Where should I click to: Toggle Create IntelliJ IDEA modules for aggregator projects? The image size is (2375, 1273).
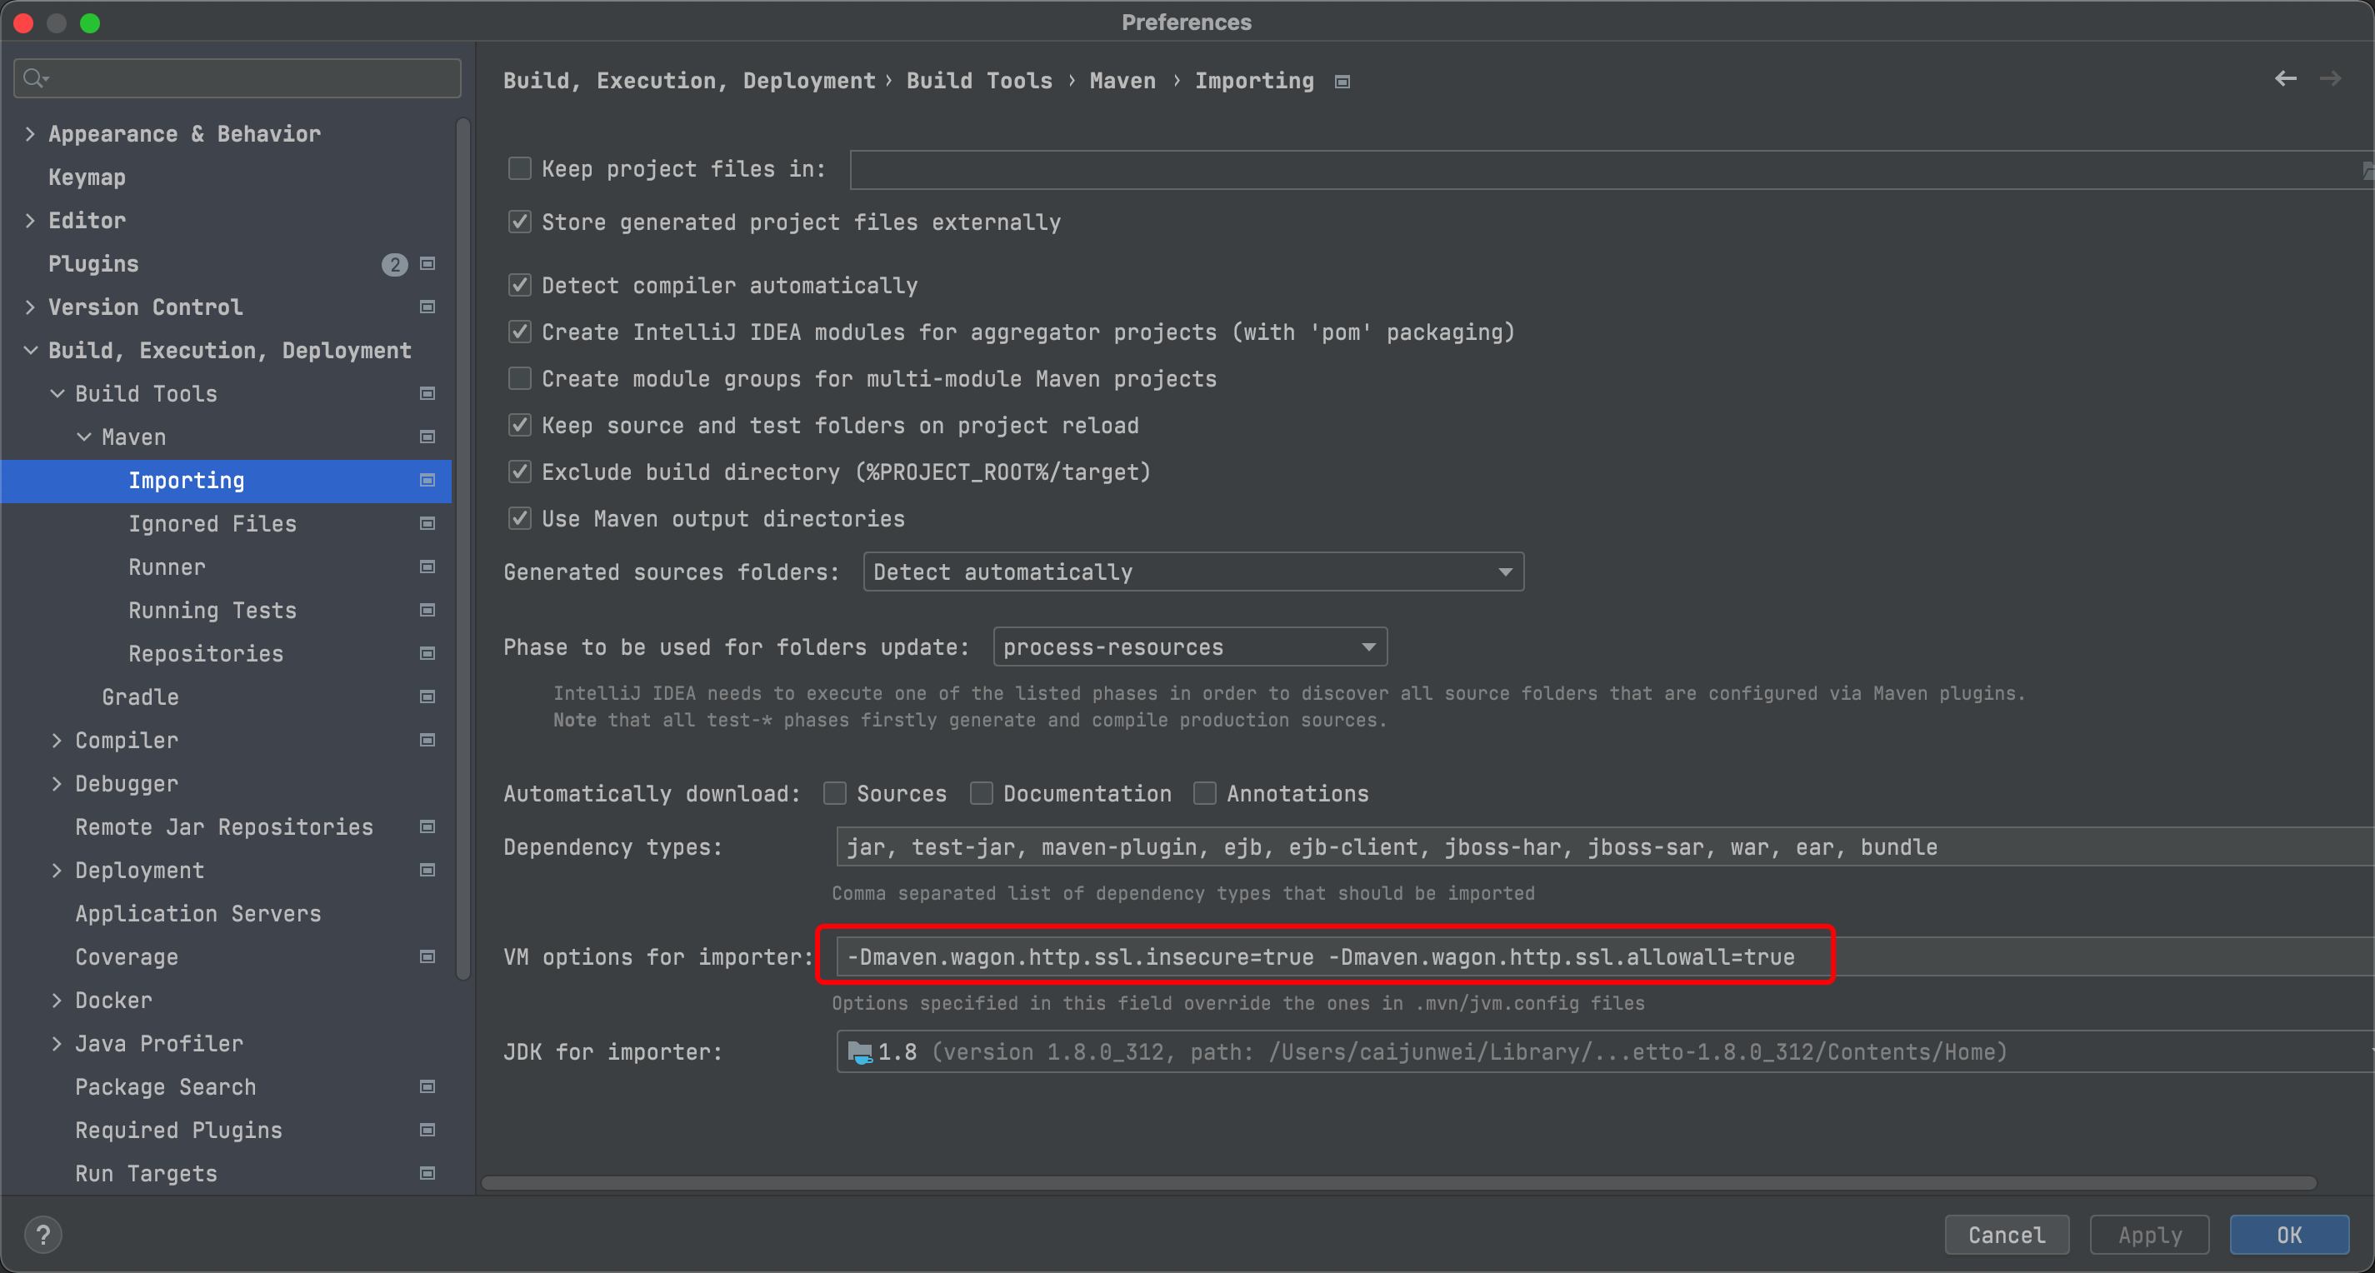[x=520, y=332]
